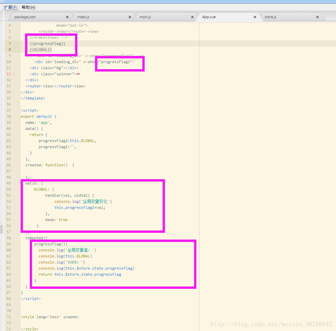Image resolution: width=336 pixels, height=331 pixels.
Task: Click console.log(this.GLOBAL) line
Action: tap(65, 256)
